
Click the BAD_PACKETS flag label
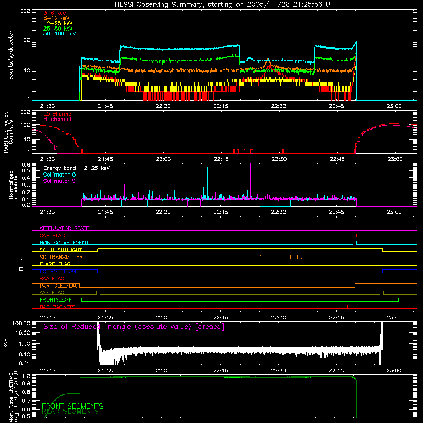[58, 307]
